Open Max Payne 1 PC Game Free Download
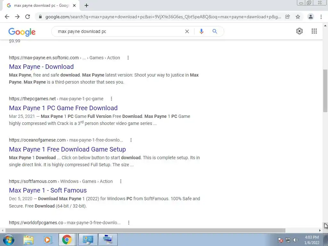 tap(63, 108)
